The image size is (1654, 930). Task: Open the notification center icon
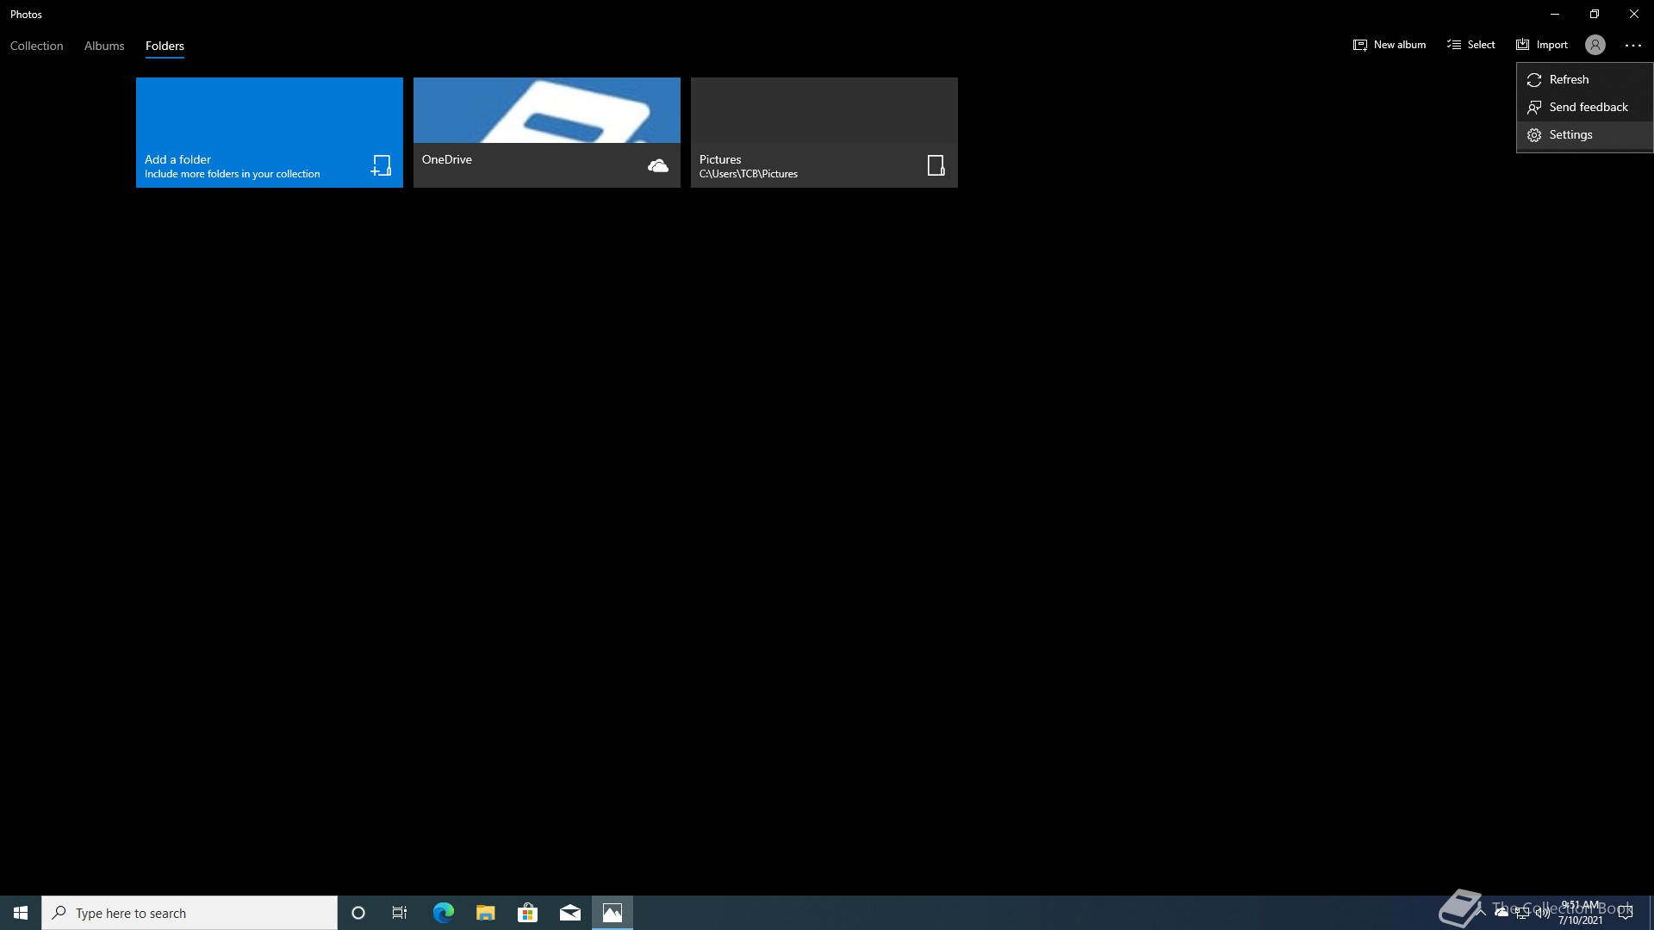tap(1626, 913)
